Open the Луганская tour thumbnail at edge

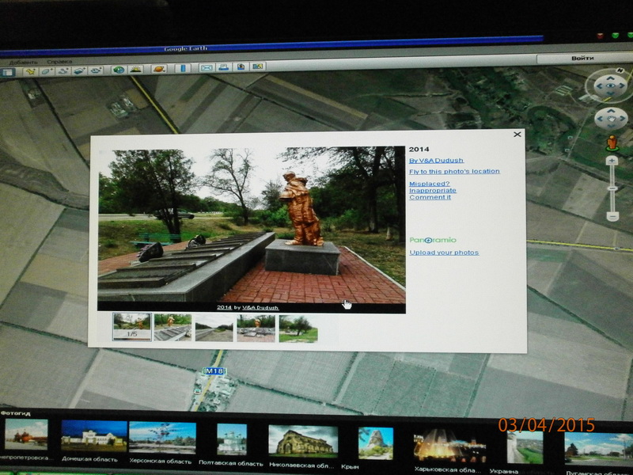(x=598, y=449)
